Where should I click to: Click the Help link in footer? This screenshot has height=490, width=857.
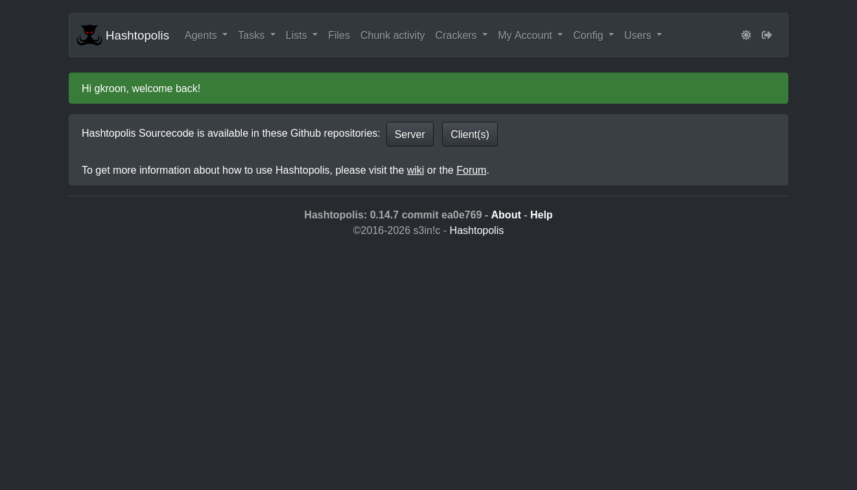[541, 215]
